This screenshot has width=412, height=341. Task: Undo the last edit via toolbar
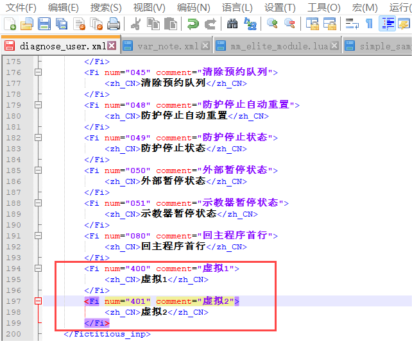[x=193, y=24]
